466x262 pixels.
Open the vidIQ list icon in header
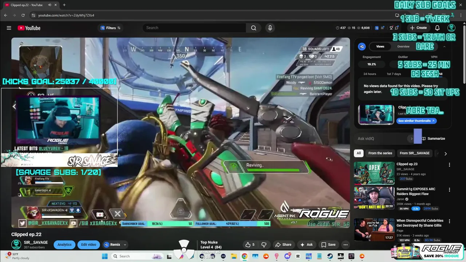coord(383,28)
